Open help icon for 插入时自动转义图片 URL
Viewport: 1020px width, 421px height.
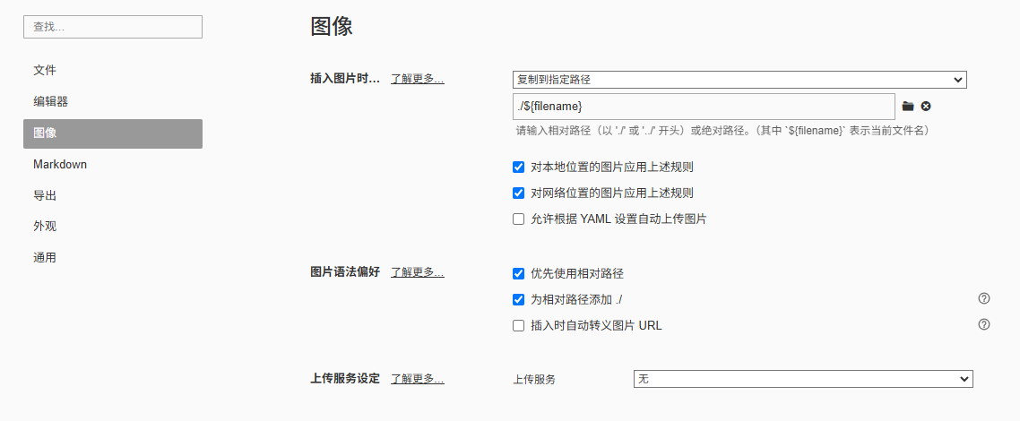coord(984,324)
